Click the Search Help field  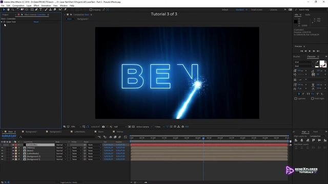coord(311,10)
